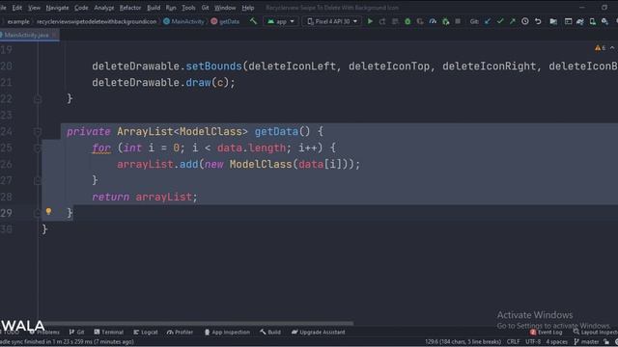The width and height of the screenshot is (618, 347).
Task: Click the example package breadcrumb
Action: tap(18, 21)
